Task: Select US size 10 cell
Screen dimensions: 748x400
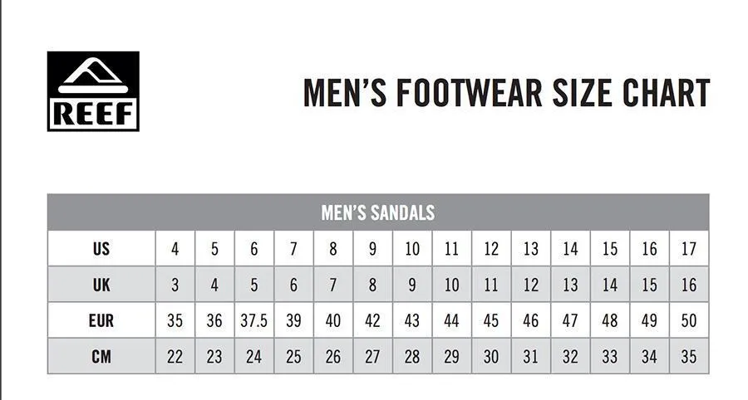Action: 412,249
